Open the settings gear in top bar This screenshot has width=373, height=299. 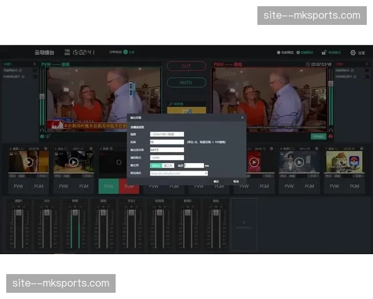[x=353, y=53]
